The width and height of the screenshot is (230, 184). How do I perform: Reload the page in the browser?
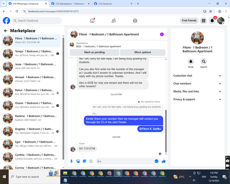[x=17, y=11]
